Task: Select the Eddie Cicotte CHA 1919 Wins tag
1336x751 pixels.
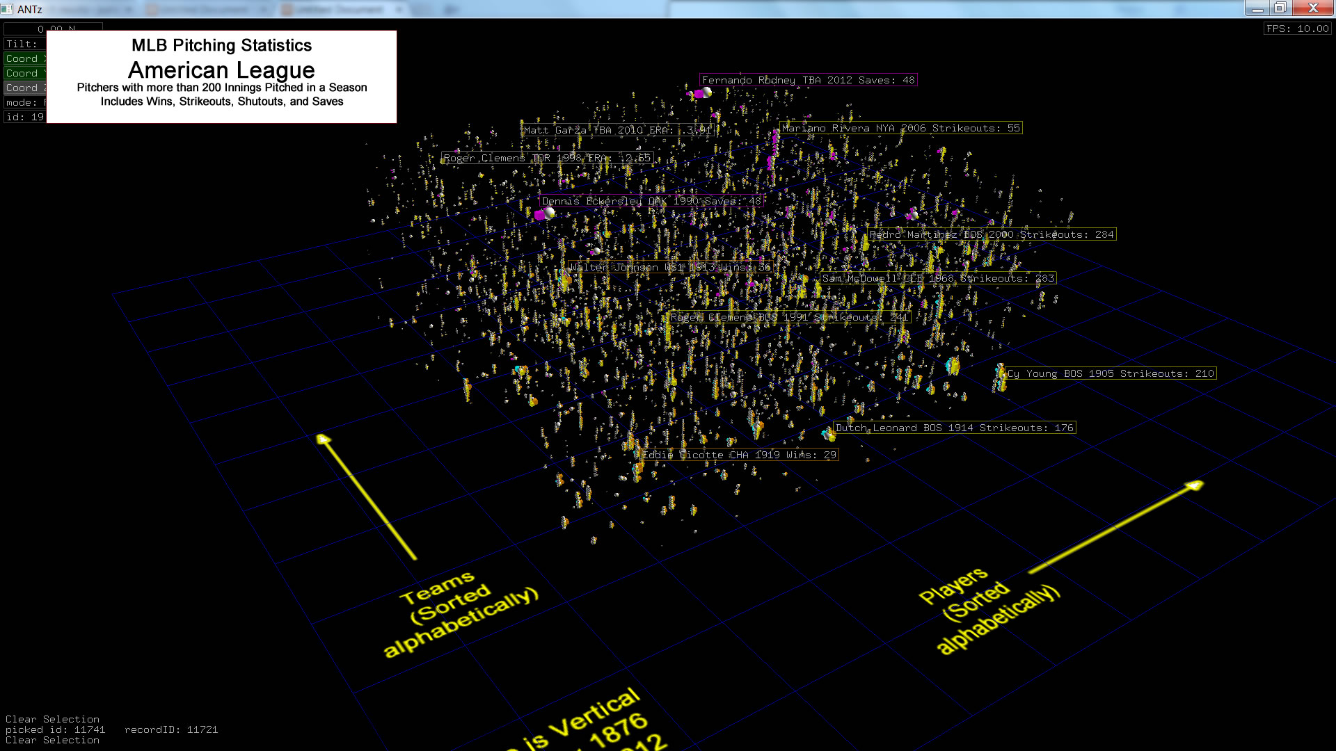Action: [739, 455]
